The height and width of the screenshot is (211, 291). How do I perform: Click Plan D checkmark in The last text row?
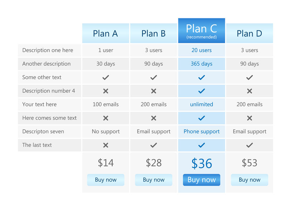(249, 145)
